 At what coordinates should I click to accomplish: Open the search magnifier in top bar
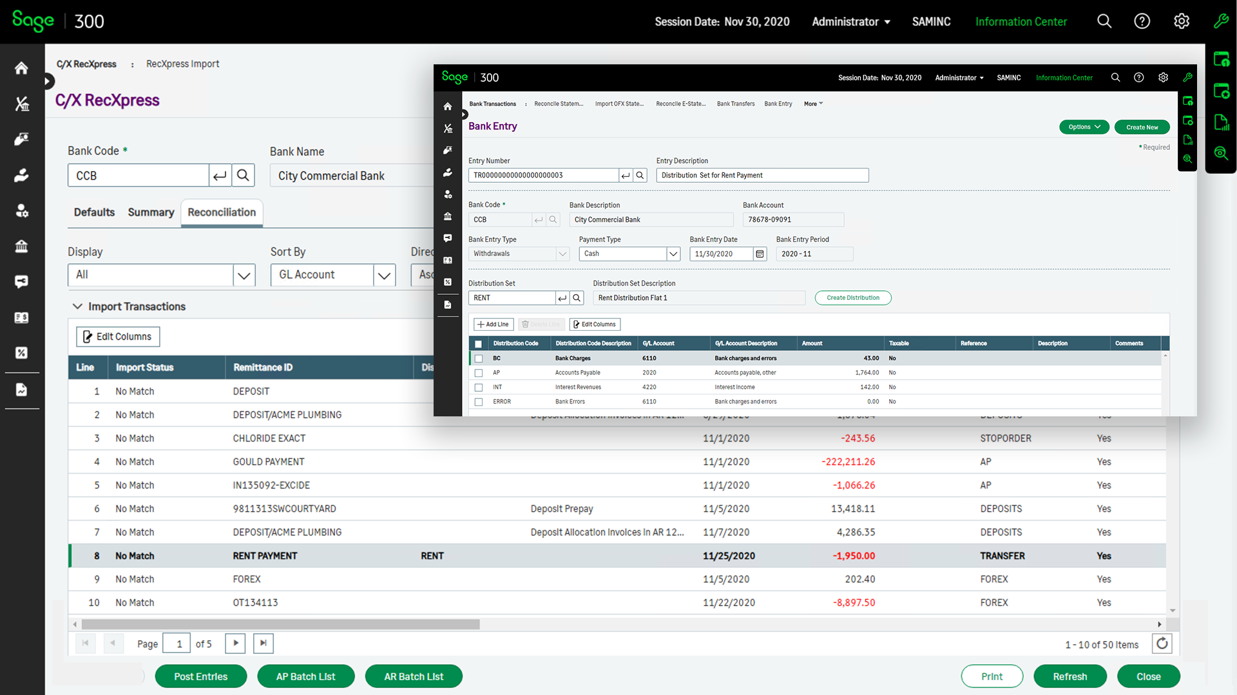(x=1104, y=21)
